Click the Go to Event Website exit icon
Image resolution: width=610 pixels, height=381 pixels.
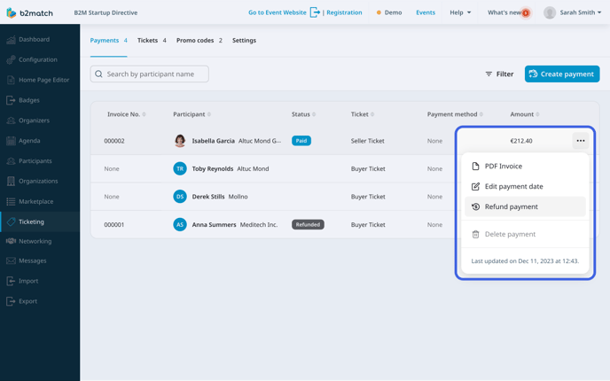pos(315,13)
